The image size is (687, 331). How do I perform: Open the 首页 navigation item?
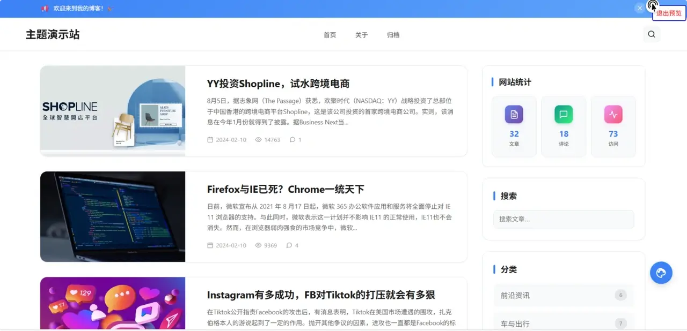click(x=330, y=34)
